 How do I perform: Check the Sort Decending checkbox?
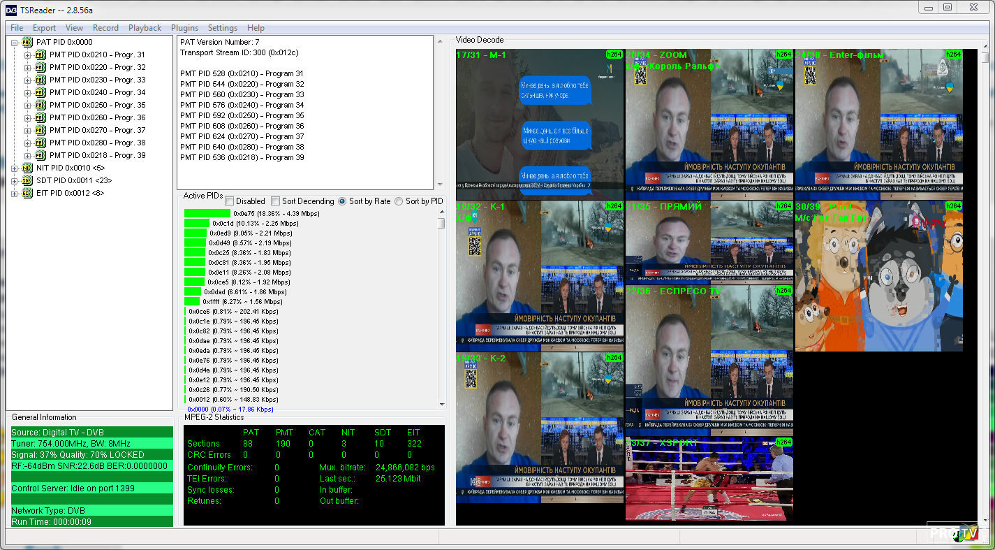click(x=276, y=201)
